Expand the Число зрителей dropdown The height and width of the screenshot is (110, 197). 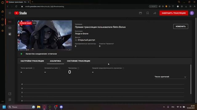point(170,77)
